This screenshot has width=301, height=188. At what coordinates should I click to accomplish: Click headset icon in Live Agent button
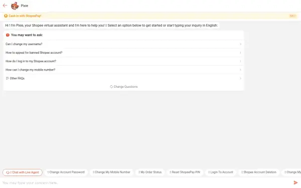tap(8, 172)
